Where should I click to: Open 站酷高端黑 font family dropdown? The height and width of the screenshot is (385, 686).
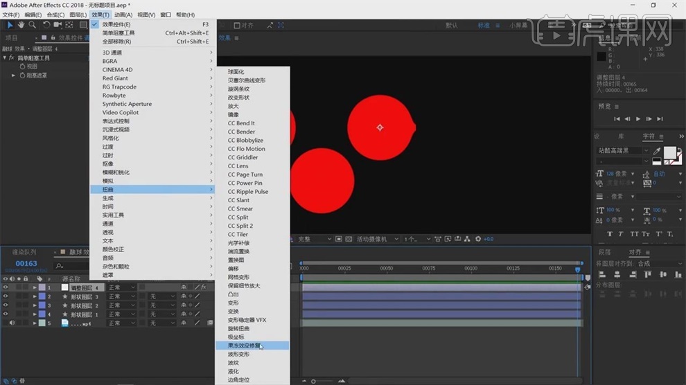tap(645, 150)
